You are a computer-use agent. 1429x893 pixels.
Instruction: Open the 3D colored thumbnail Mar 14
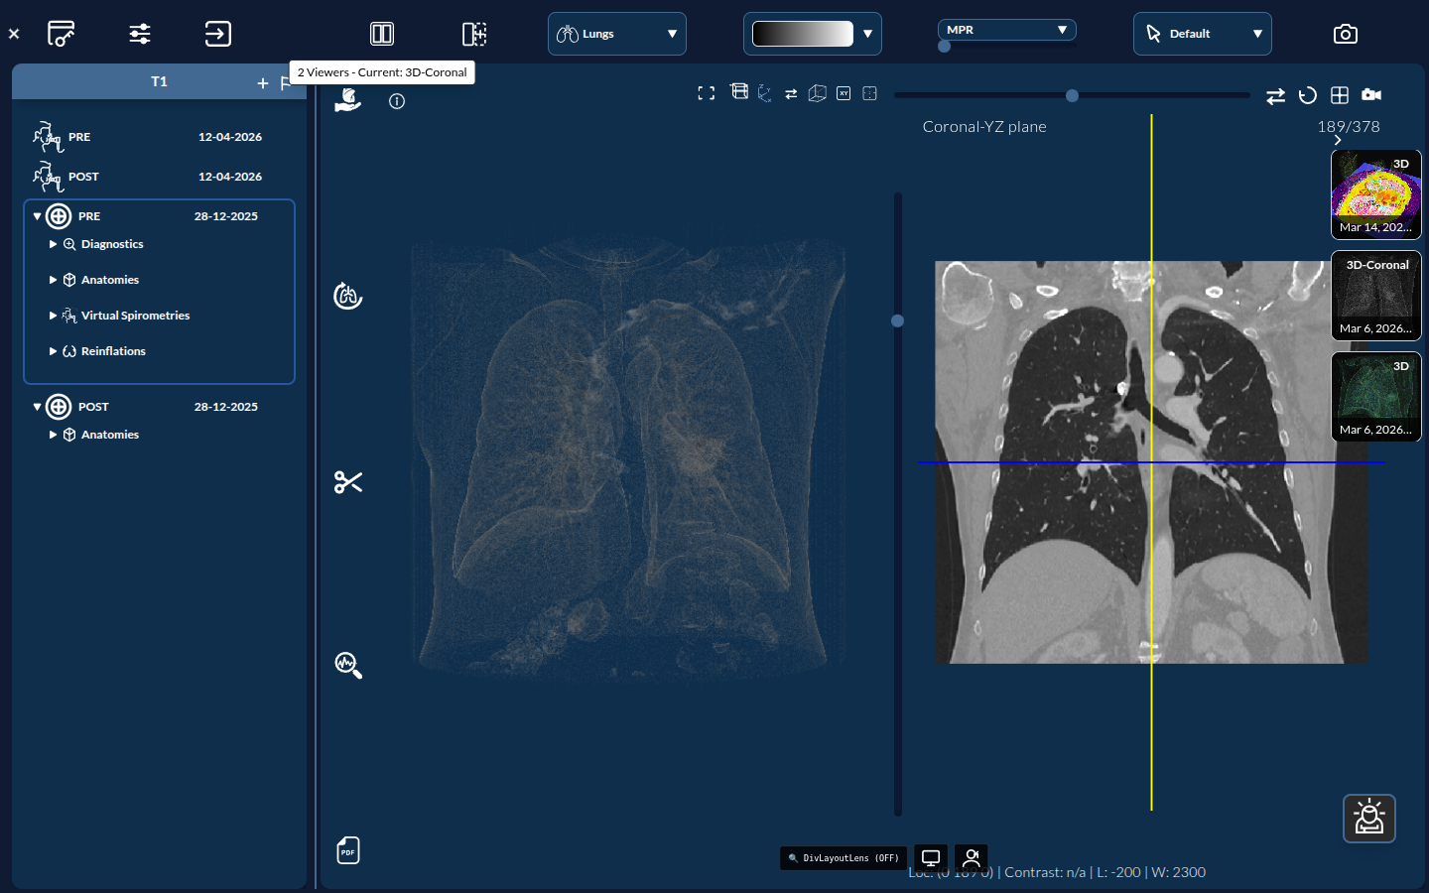tap(1376, 194)
